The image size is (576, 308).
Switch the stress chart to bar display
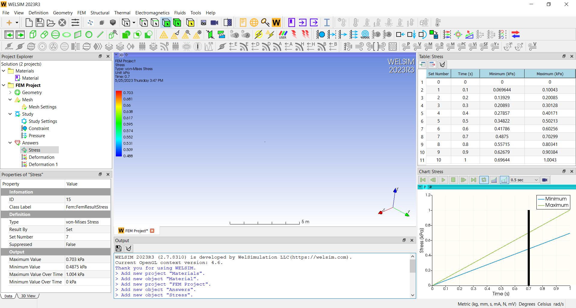point(494,180)
